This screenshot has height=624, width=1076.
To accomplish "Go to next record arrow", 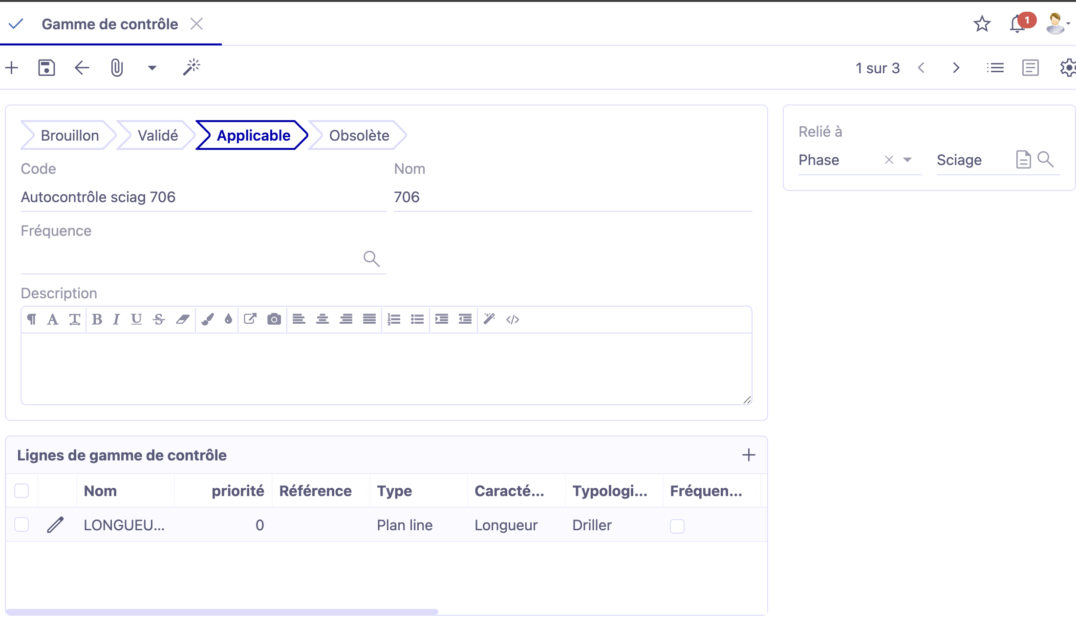I will point(956,68).
